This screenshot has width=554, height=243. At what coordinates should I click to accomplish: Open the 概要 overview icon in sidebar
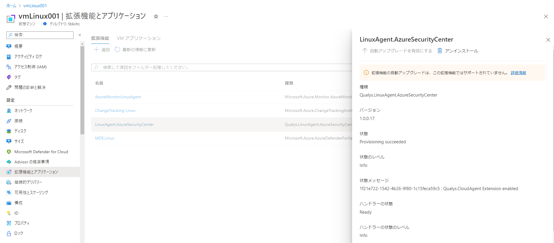pos(9,46)
